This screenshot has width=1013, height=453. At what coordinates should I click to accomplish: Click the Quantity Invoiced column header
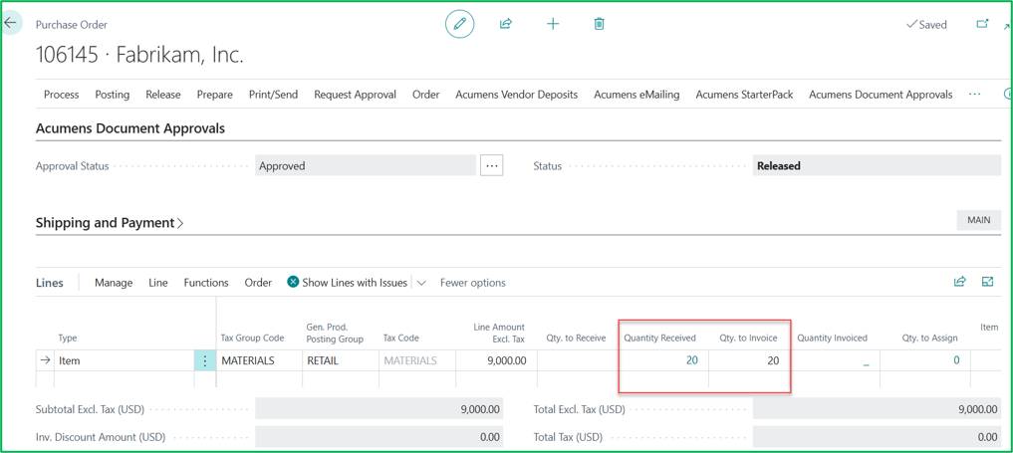pos(832,339)
